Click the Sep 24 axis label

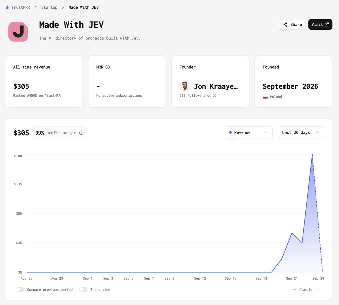click(x=318, y=278)
